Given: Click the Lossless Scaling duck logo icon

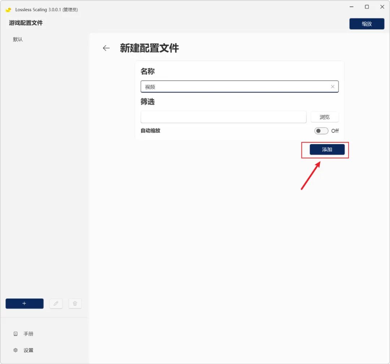Looking at the screenshot, I should click(8, 9).
